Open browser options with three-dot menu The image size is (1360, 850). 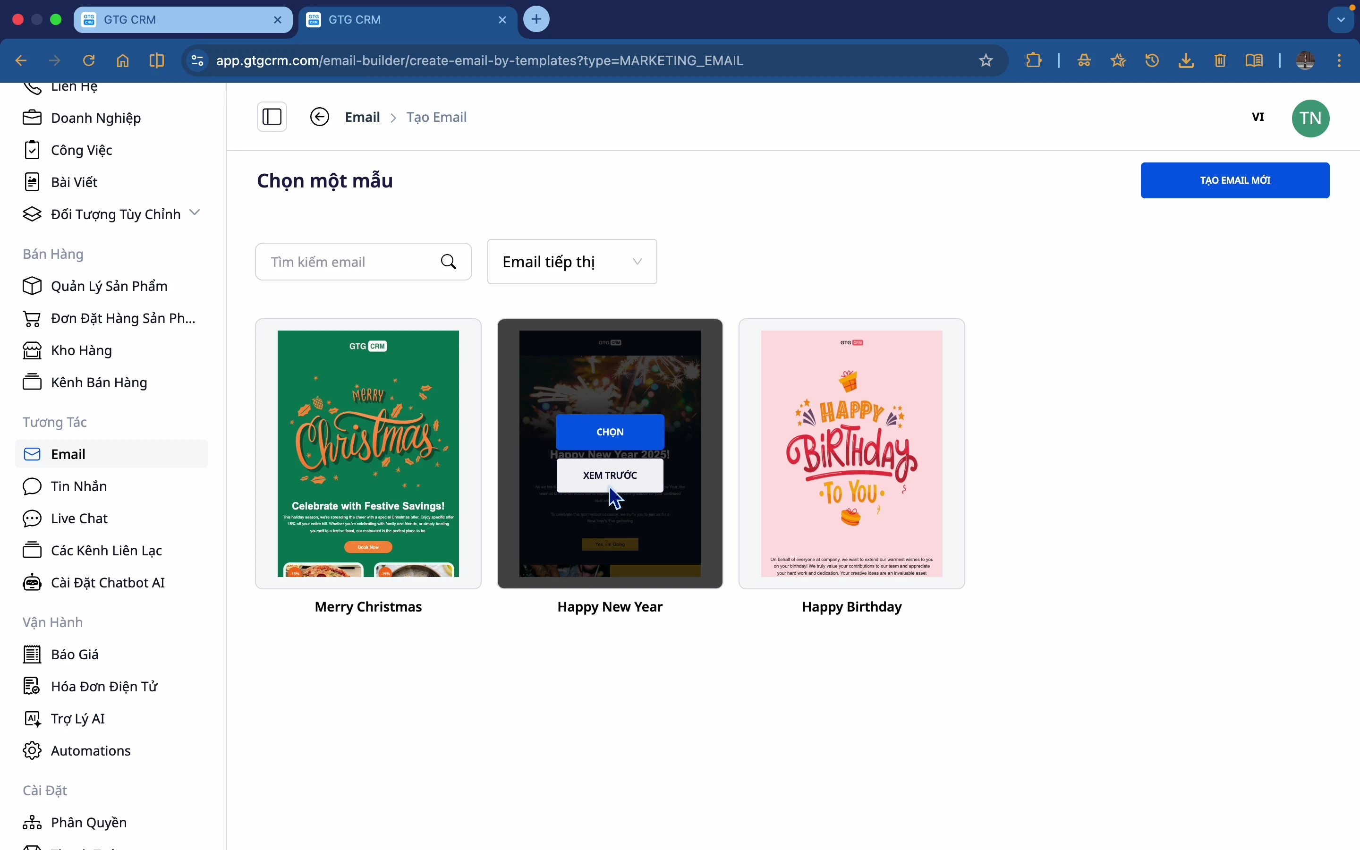coord(1339,60)
